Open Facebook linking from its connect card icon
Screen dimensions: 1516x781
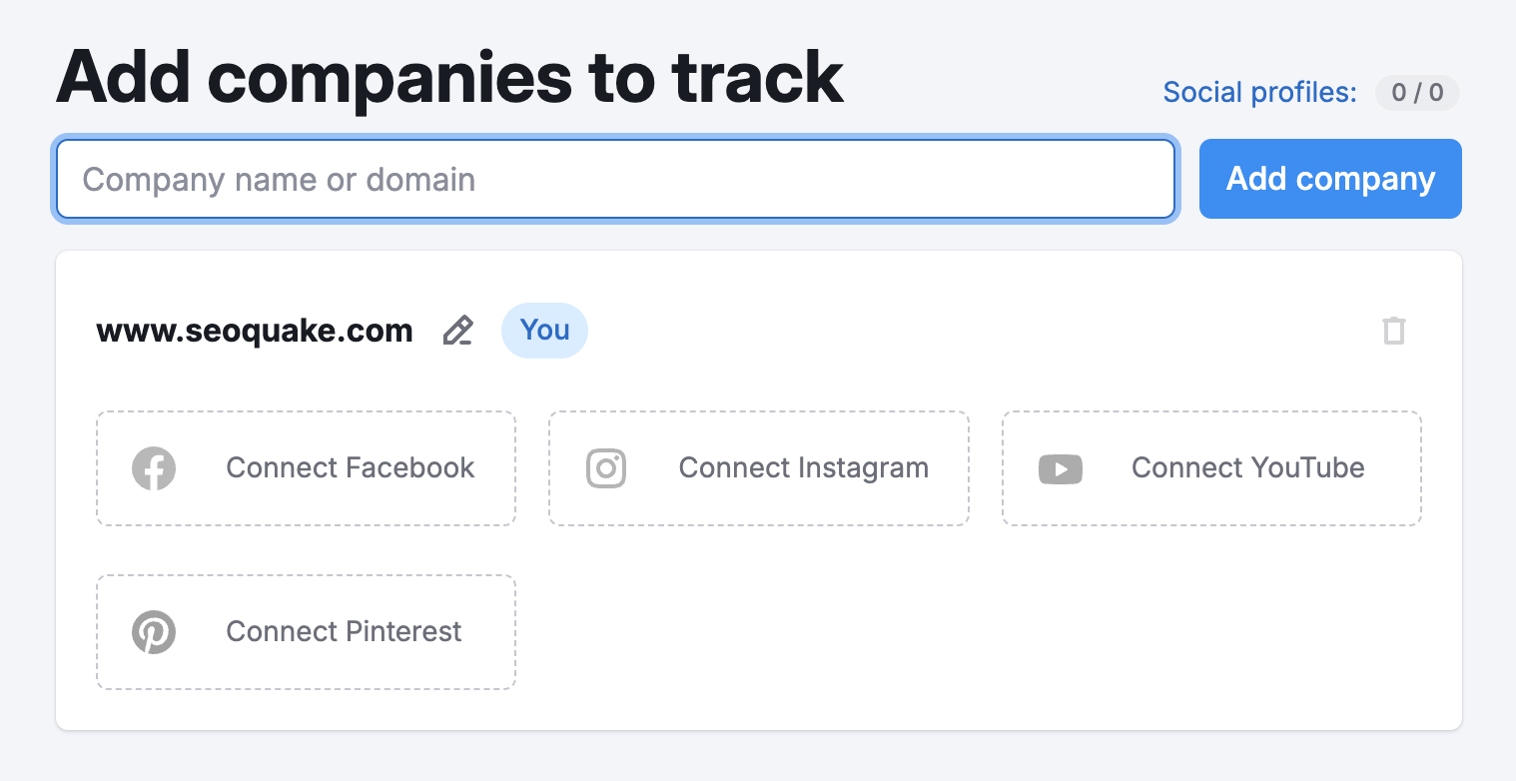click(x=153, y=467)
